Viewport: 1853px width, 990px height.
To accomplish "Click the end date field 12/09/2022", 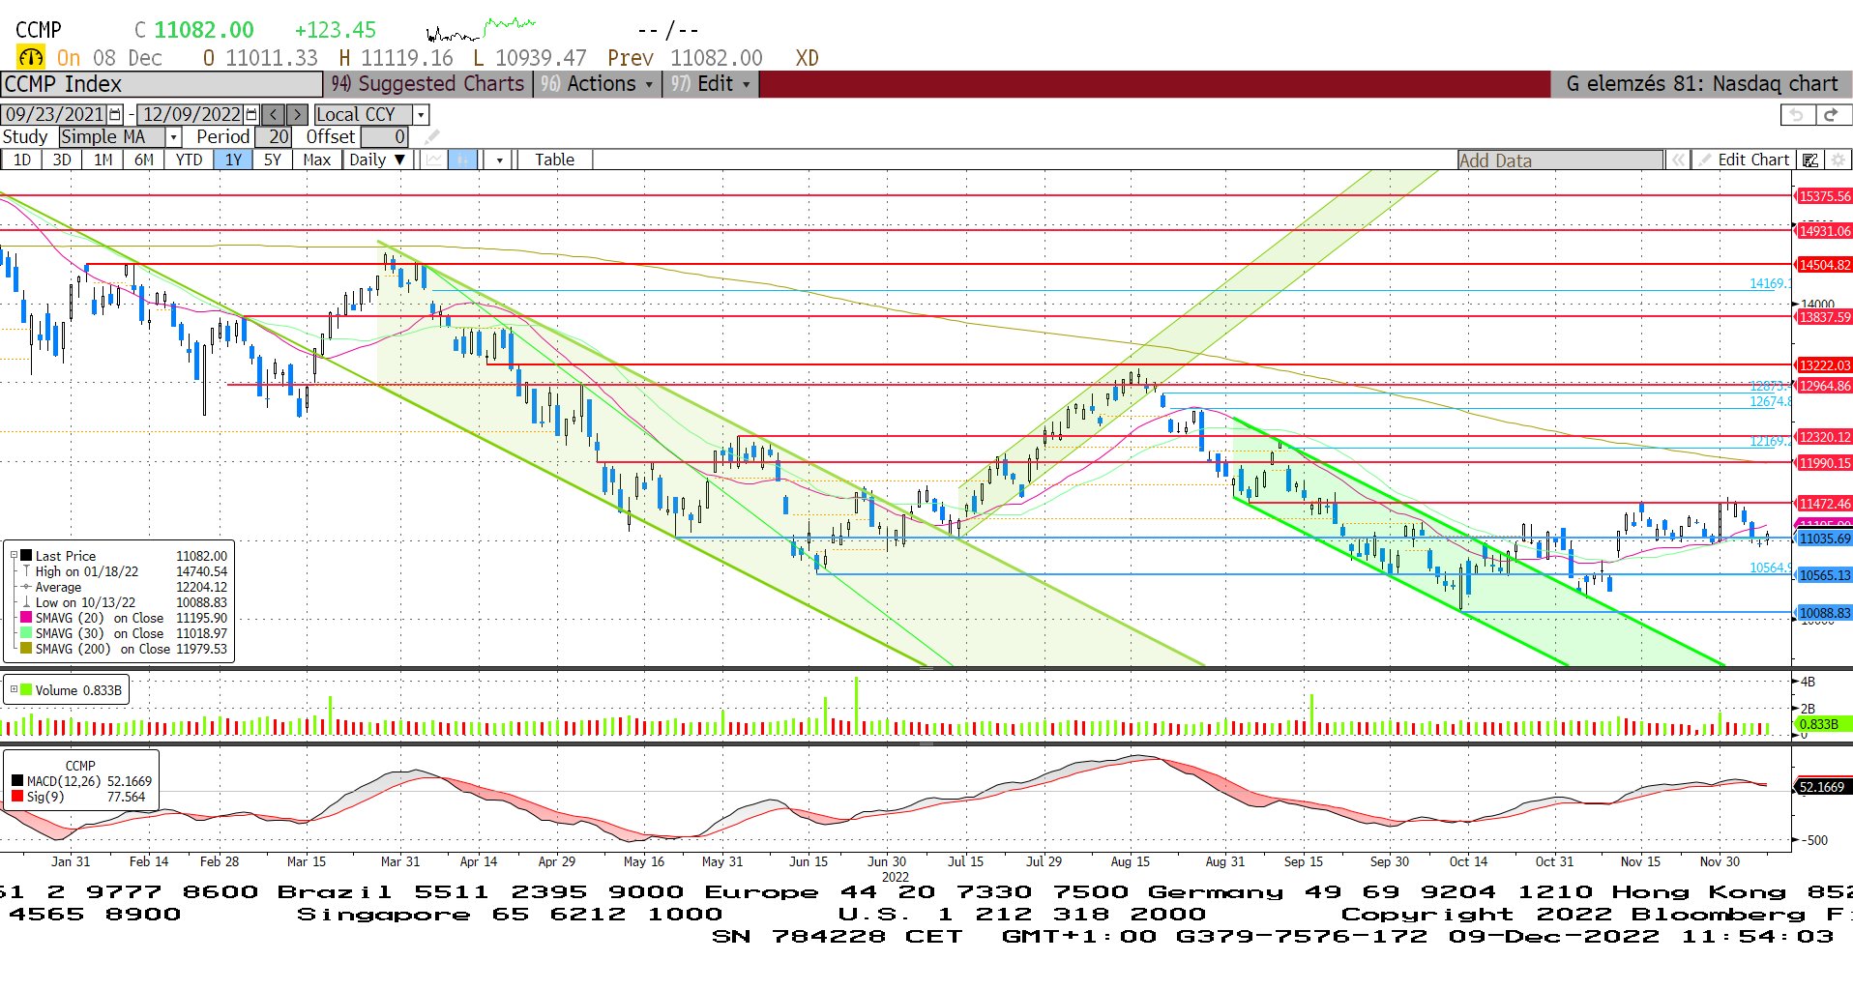I will pos(191,114).
